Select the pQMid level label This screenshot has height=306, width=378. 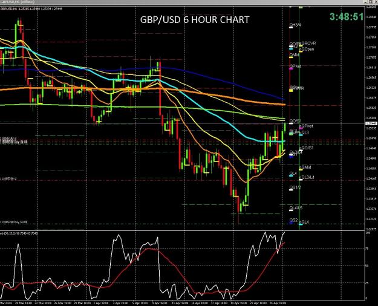[305, 167]
